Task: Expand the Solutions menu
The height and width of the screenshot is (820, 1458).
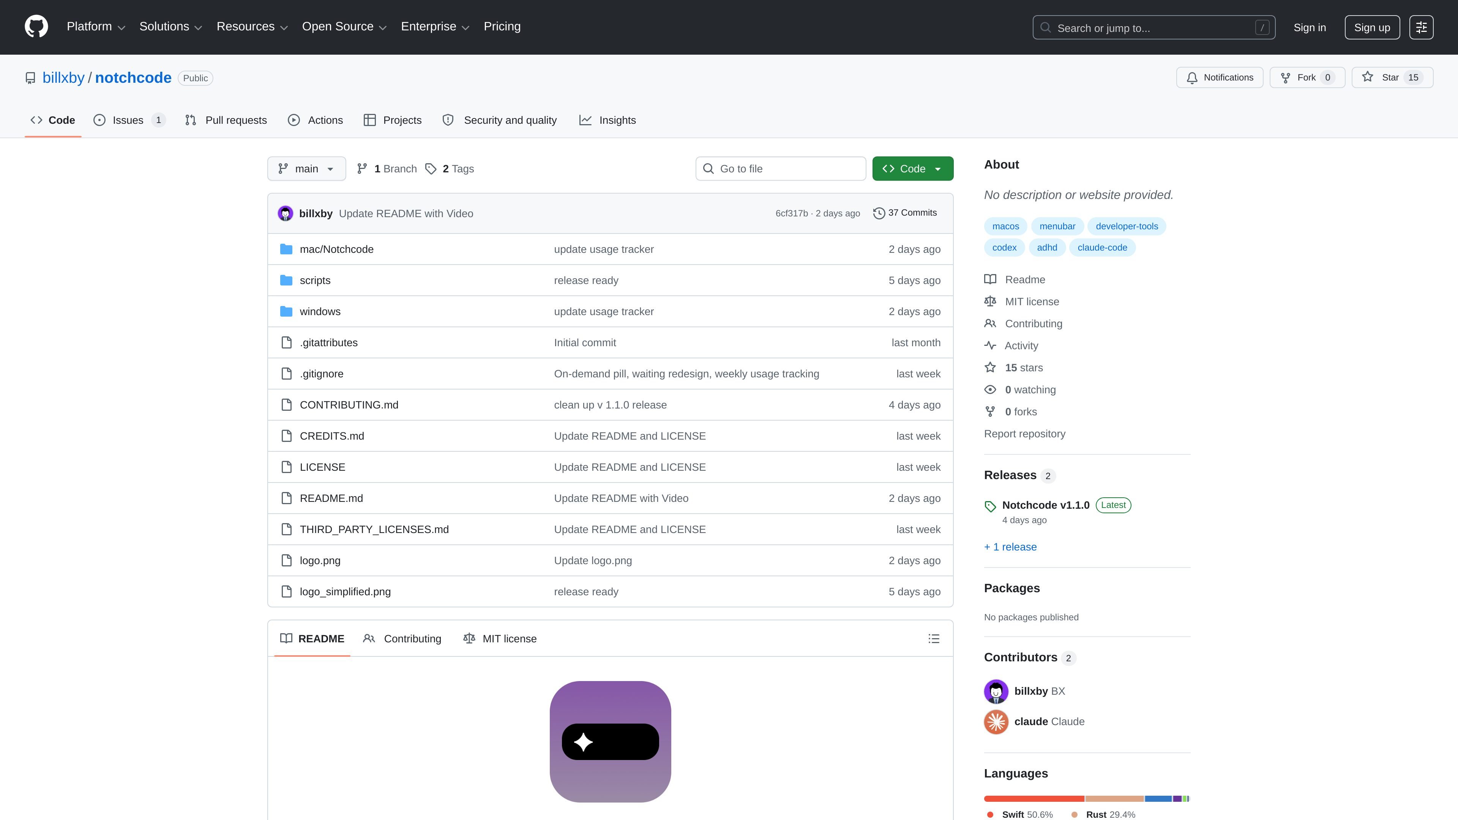Action: pos(170,27)
